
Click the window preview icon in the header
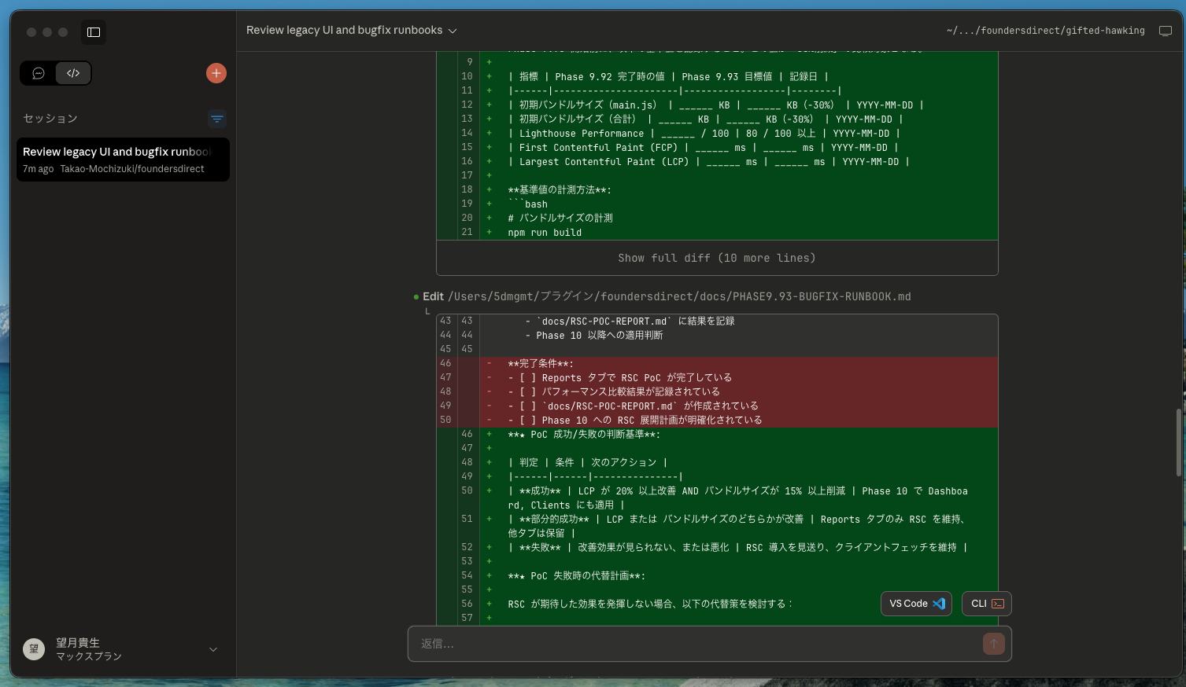[1166, 30]
